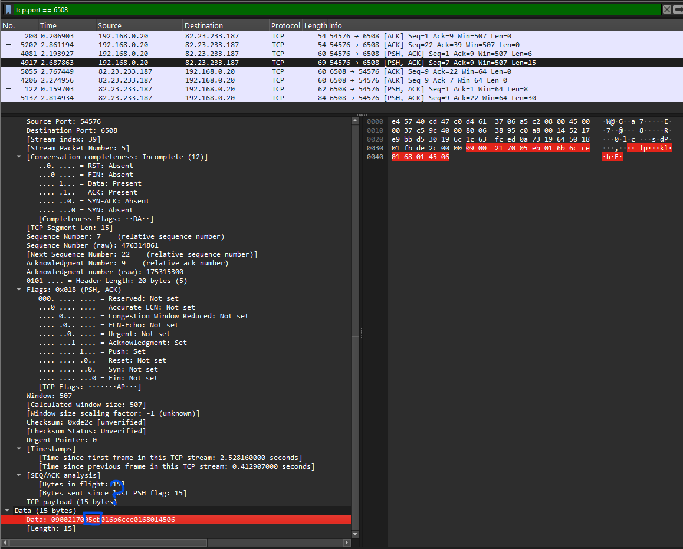Select the Data hex value line
The height and width of the screenshot is (549, 683).
tap(100, 520)
